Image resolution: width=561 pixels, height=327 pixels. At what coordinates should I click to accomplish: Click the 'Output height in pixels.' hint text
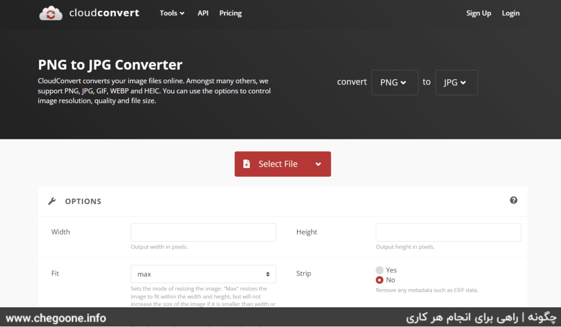pos(405,247)
